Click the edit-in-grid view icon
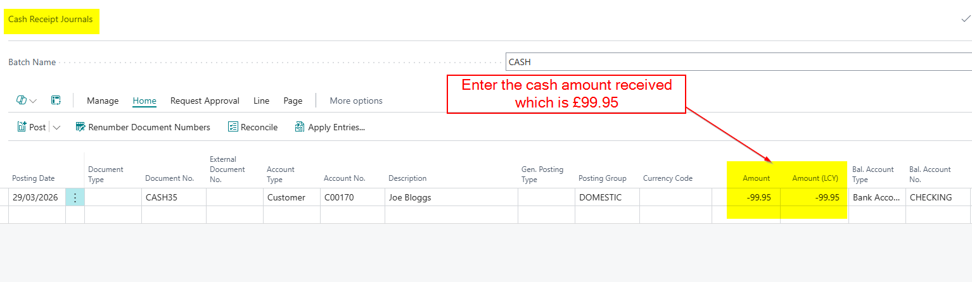Image resolution: width=972 pixels, height=282 pixels. click(56, 101)
